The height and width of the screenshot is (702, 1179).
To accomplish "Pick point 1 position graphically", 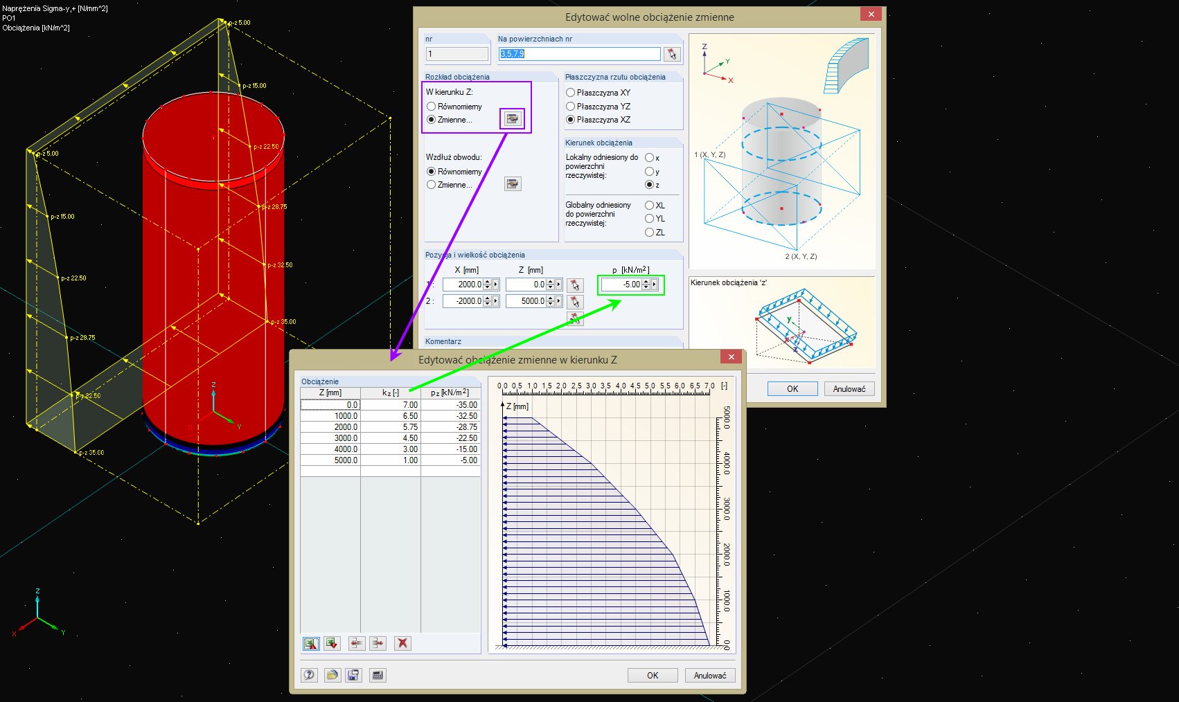I will (575, 285).
